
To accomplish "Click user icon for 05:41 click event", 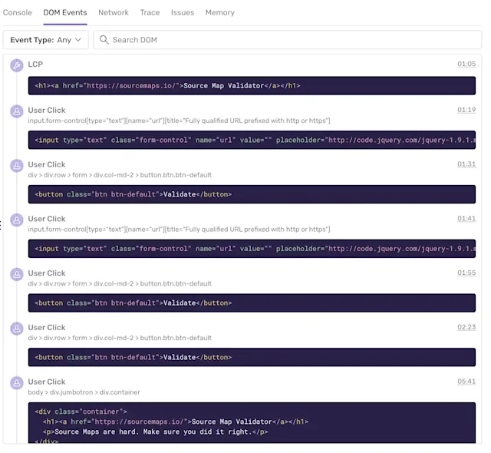I will point(17,383).
